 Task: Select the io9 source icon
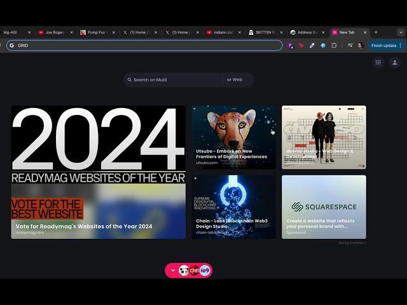(x=205, y=271)
